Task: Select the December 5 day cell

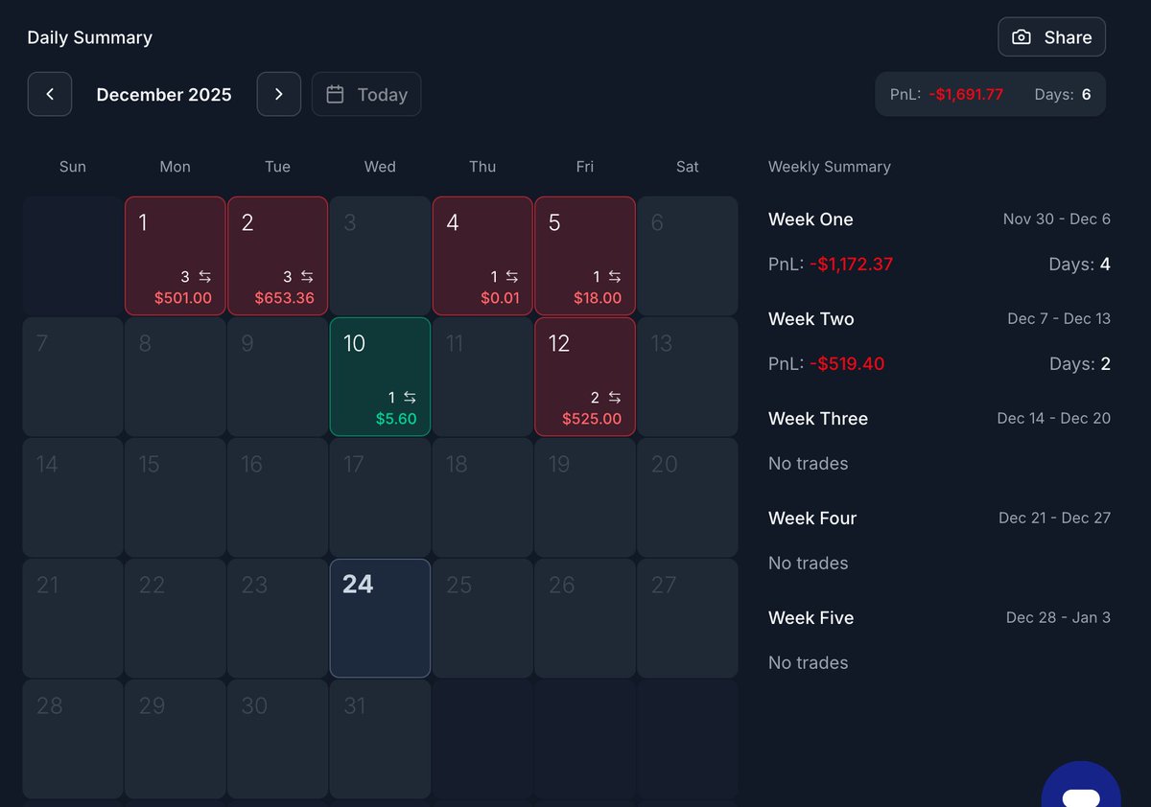Action: tap(585, 256)
